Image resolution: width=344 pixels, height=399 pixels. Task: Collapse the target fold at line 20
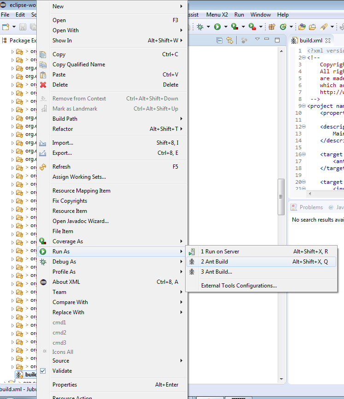point(303,182)
